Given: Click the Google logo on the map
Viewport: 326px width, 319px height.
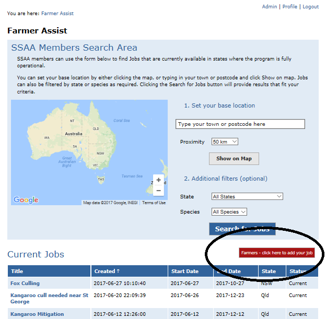Looking at the screenshot, I should click(x=26, y=200).
